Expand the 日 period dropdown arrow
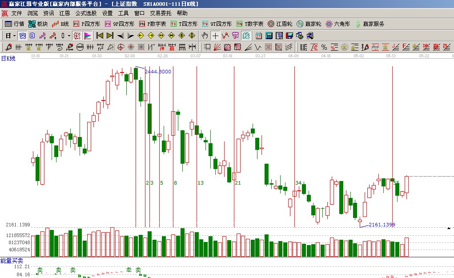Screen dimensions: 454x278 pyautogui.click(x=14, y=36)
